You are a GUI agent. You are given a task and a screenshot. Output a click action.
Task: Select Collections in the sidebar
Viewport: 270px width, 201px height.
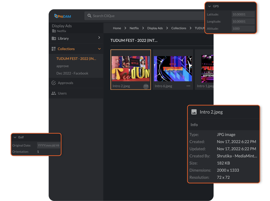tap(66, 49)
